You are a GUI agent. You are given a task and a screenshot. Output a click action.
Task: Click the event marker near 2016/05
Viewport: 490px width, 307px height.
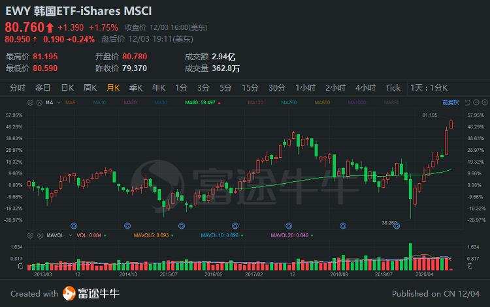235,226
